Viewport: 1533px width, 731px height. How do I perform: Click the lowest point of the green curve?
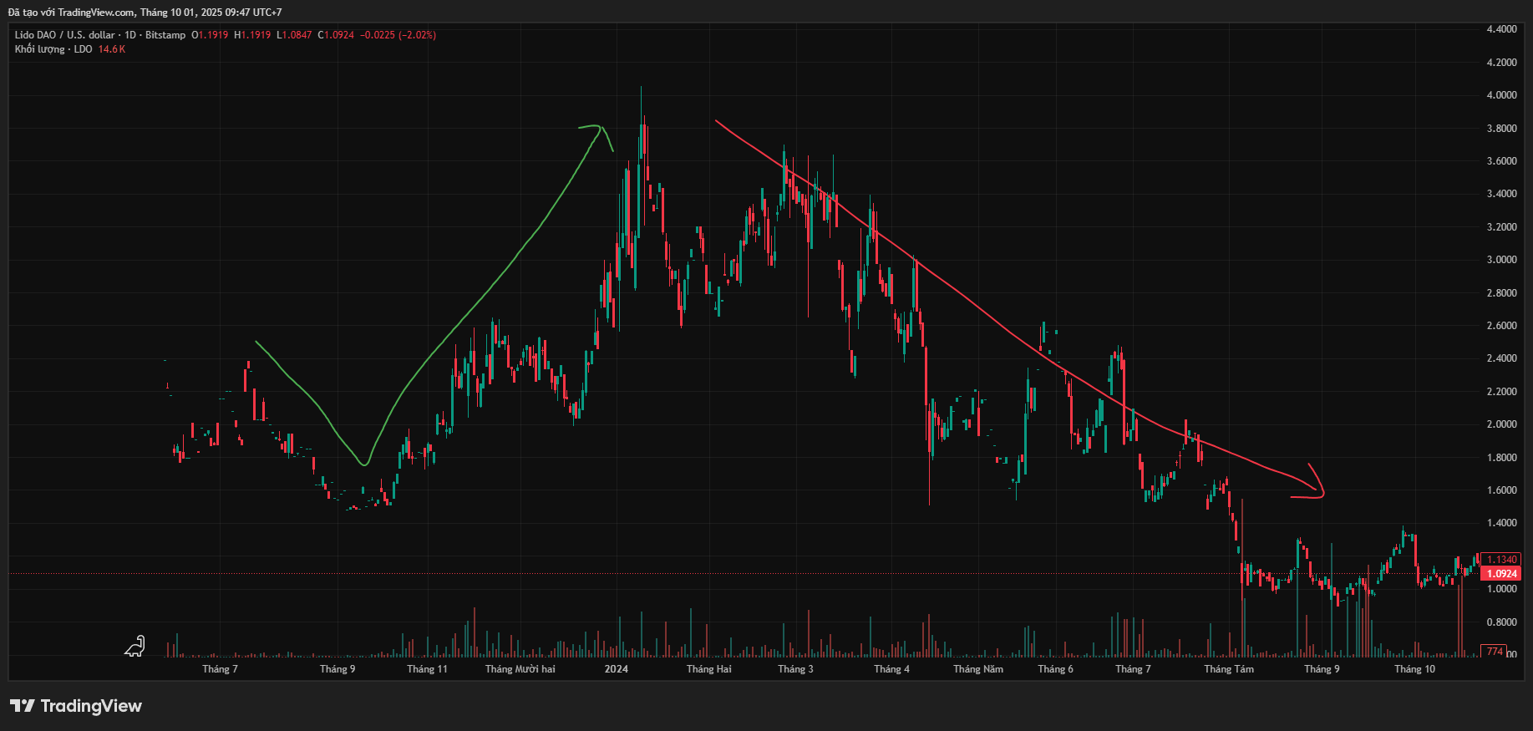pyautogui.click(x=364, y=464)
